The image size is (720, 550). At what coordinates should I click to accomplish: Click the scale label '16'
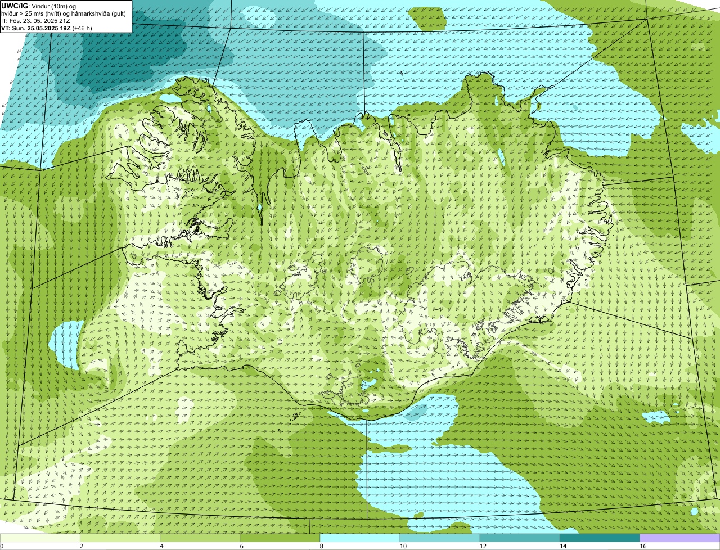[x=642, y=546]
